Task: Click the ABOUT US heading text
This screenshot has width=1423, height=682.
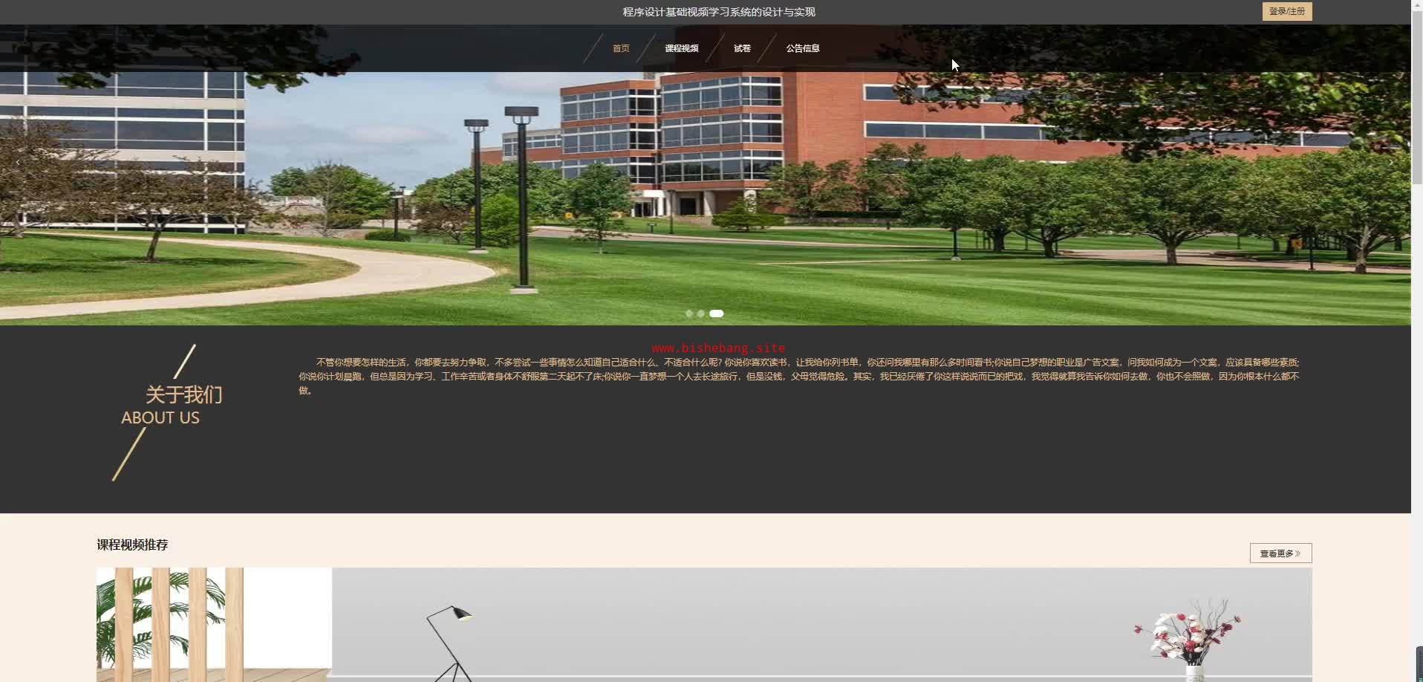Action: 160,418
